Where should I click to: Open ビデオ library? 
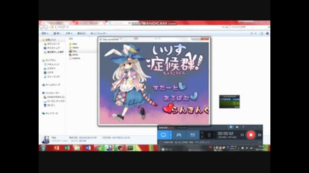click(x=49, y=73)
